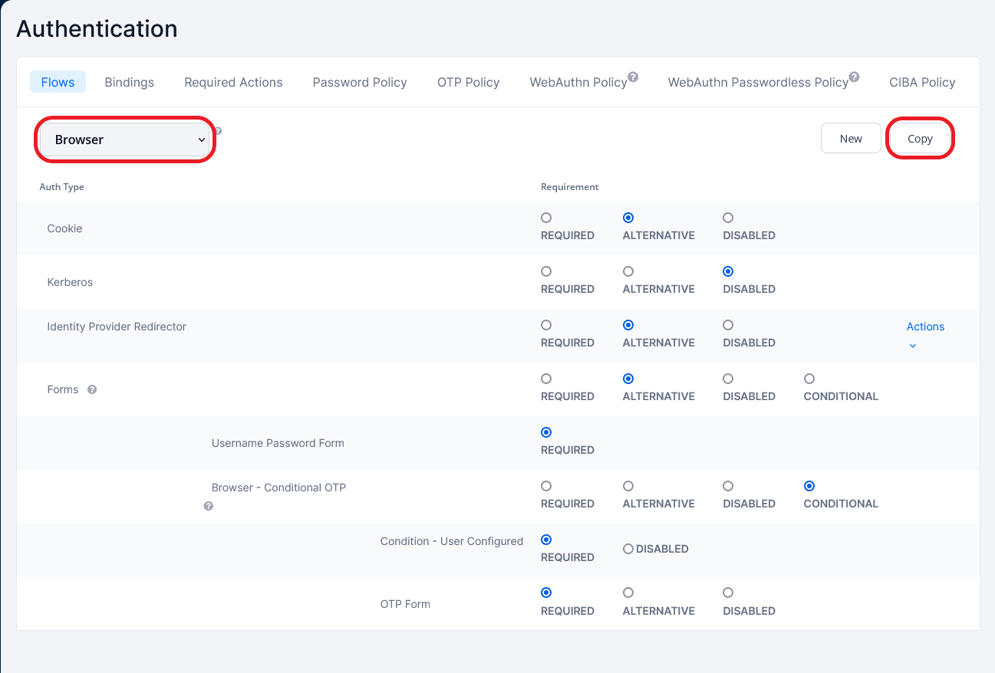
Task: Copy the Browser flow
Action: [920, 138]
